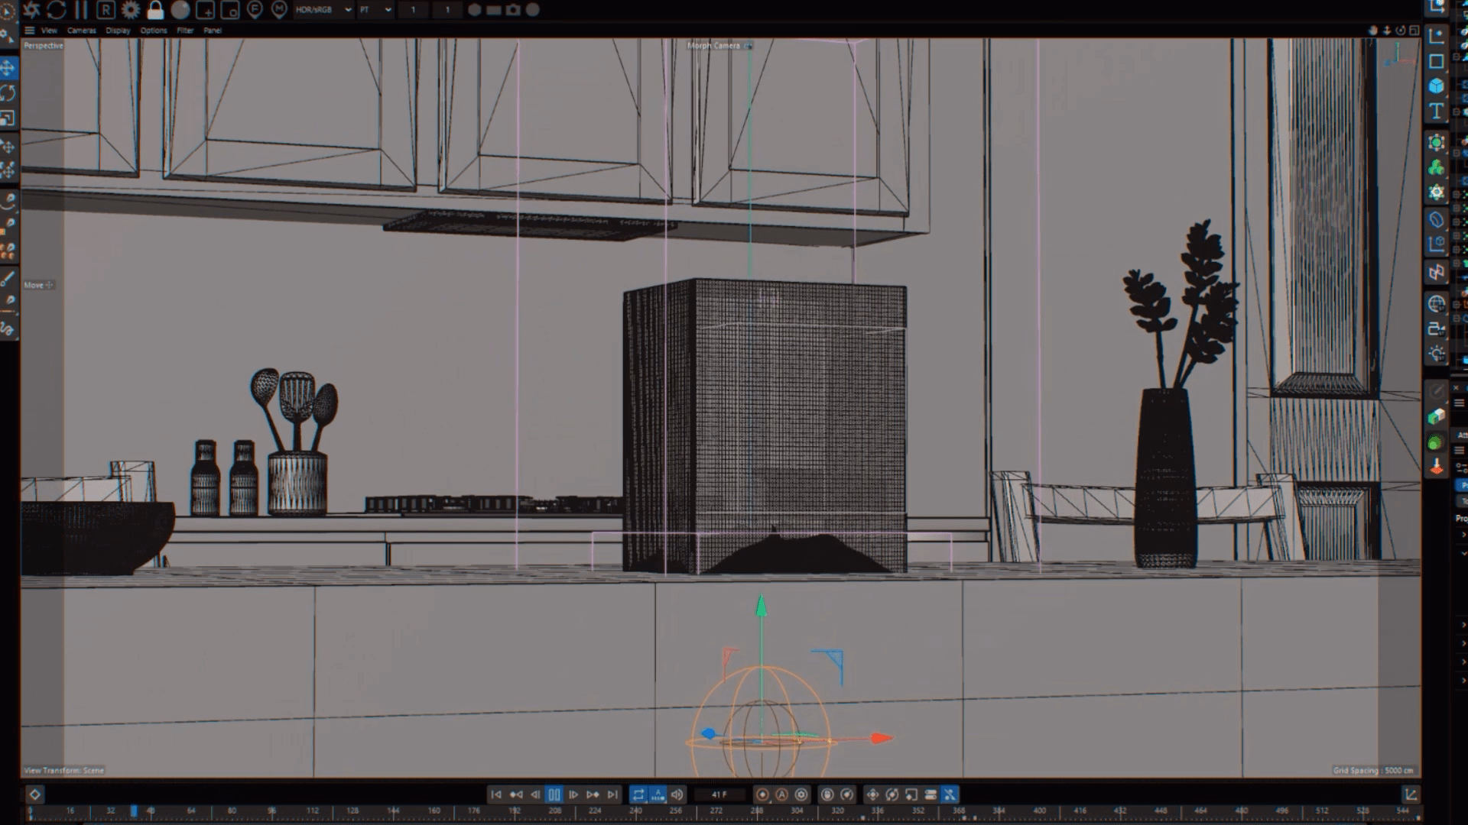Click frame 288 on the timeline ruler

pyautogui.click(x=757, y=811)
